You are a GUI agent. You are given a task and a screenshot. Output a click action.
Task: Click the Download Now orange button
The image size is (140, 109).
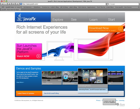tap(106, 29)
